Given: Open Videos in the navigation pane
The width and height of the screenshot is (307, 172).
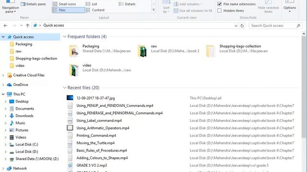Looking at the screenshot, I should pos(21,137).
